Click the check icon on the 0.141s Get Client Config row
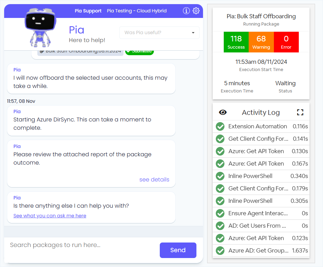Viewport: 323px width, 267px height. tap(220, 139)
